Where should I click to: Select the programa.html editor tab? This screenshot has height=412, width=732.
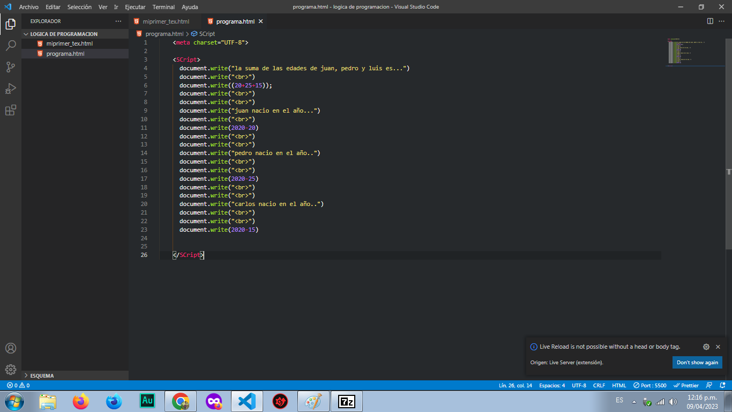(234, 21)
